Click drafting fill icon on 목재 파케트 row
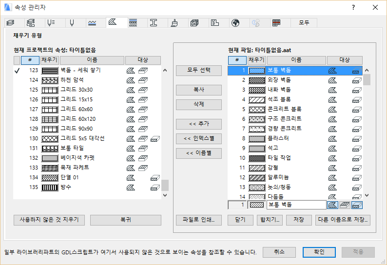This screenshot has height=265, width=387. (x=131, y=168)
